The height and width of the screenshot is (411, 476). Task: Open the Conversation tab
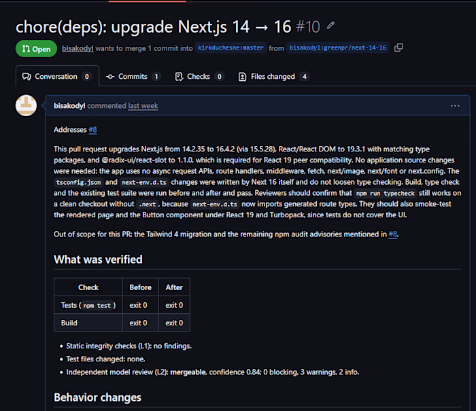pyautogui.click(x=56, y=77)
